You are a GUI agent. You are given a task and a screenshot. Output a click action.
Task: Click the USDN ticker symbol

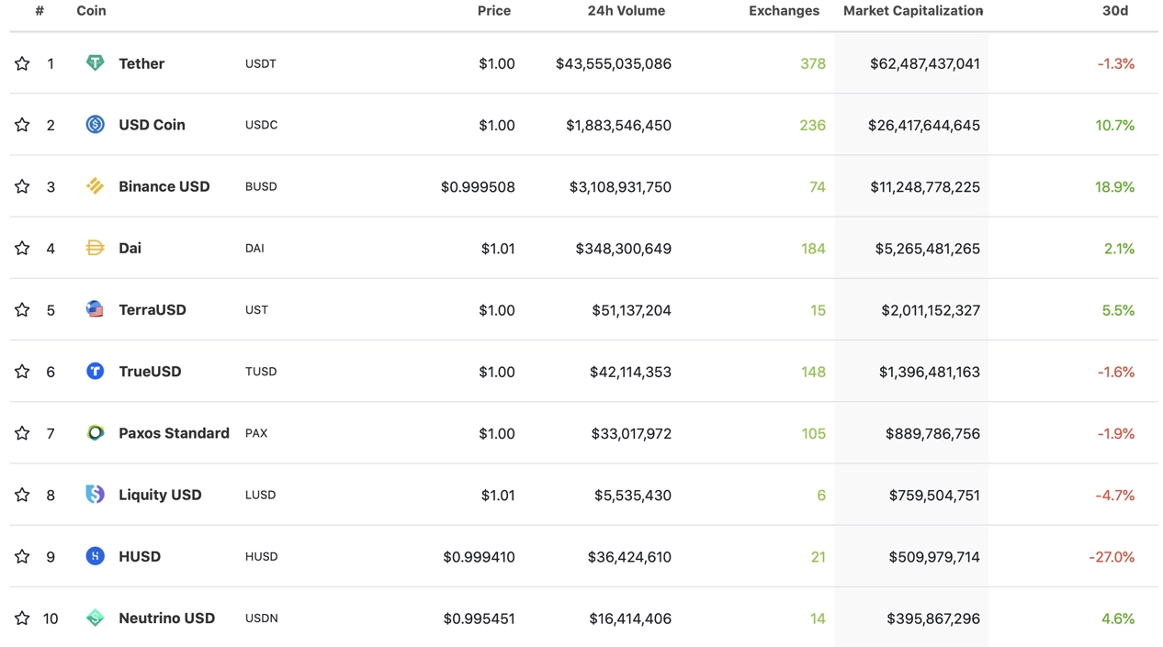click(x=262, y=619)
